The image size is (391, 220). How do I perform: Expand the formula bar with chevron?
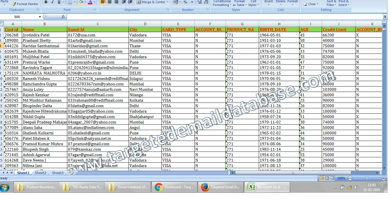tap(385, 17)
